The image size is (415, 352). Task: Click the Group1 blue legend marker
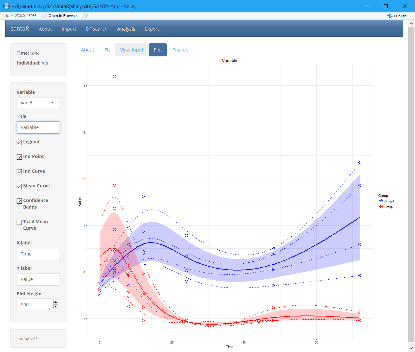[x=381, y=201]
